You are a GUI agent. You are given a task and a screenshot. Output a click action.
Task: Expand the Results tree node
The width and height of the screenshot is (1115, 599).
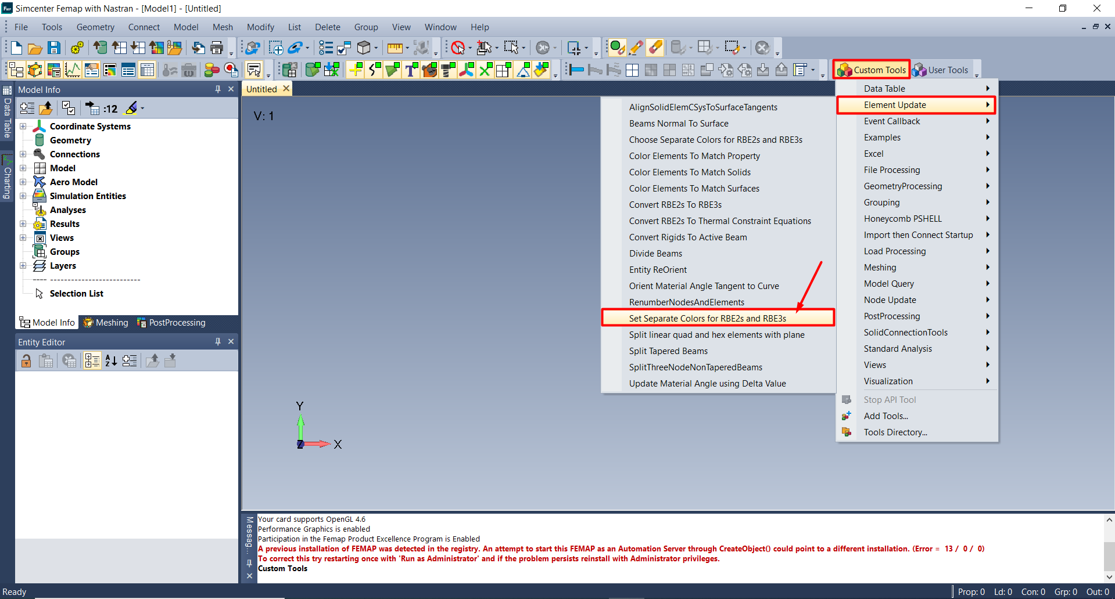[23, 224]
